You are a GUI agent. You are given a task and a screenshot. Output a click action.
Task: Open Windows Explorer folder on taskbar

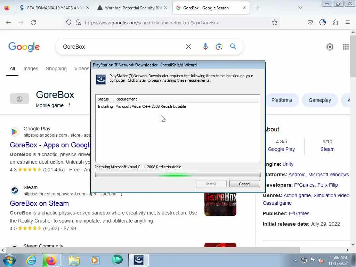click(74, 260)
